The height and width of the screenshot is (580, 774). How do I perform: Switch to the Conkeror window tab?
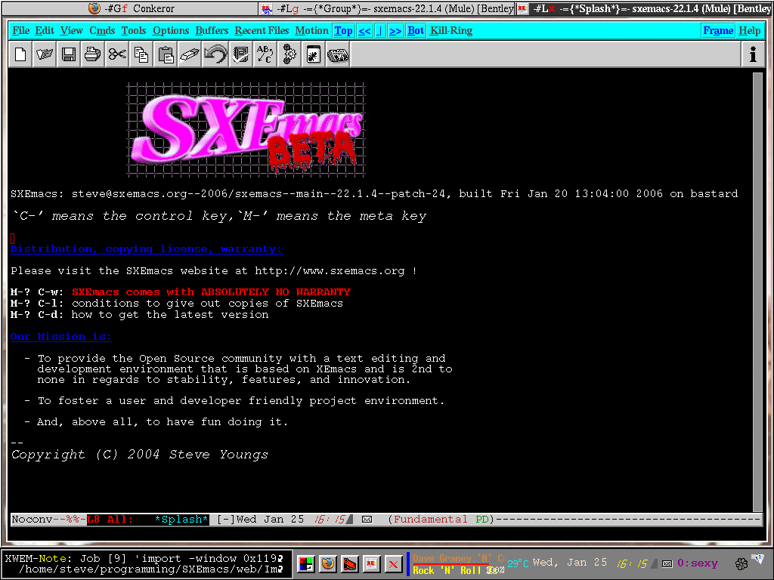point(129,8)
